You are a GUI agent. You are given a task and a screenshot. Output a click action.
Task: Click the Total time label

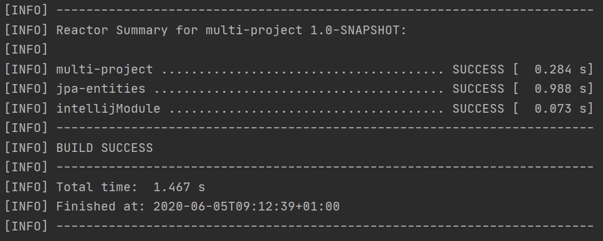pyautogui.click(x=97, y=187)
